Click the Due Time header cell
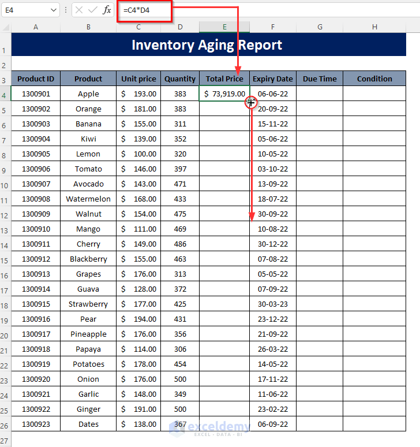Image resolution: width=420 pixels, height=447 pixels. 320,79
